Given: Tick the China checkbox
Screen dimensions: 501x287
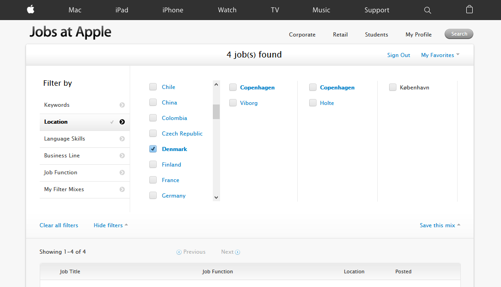Looking at the screenshot, I should (153, 103).
